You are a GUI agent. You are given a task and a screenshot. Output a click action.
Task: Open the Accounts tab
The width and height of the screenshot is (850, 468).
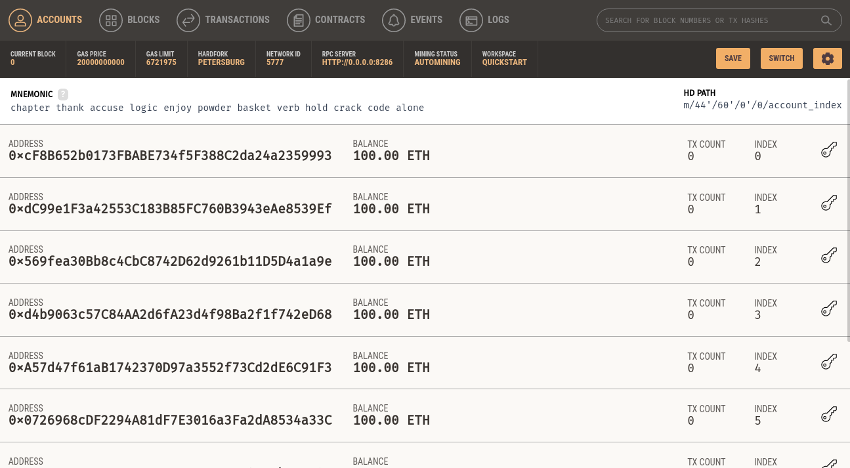[x=45, y=20]
